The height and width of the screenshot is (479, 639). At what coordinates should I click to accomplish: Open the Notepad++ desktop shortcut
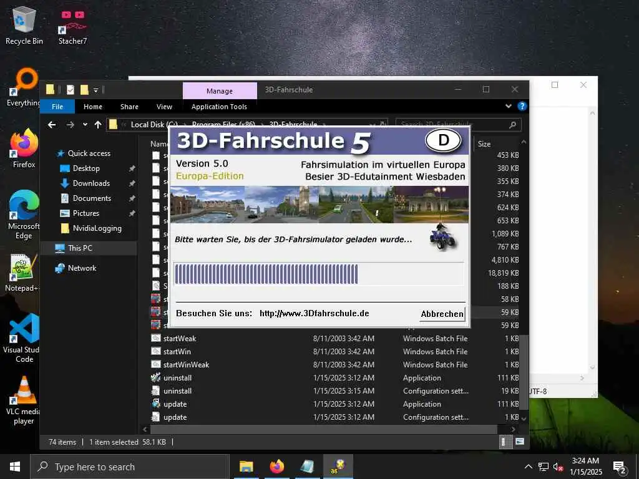(x=22, y=273)
